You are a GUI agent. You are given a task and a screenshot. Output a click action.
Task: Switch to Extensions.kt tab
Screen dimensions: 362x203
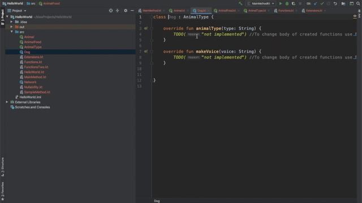314,11
